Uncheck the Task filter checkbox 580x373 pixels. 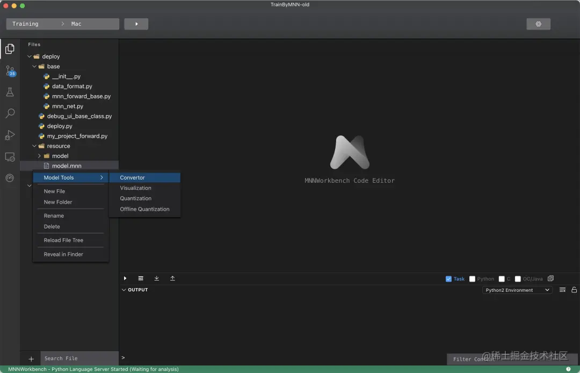tap(448, 279)
